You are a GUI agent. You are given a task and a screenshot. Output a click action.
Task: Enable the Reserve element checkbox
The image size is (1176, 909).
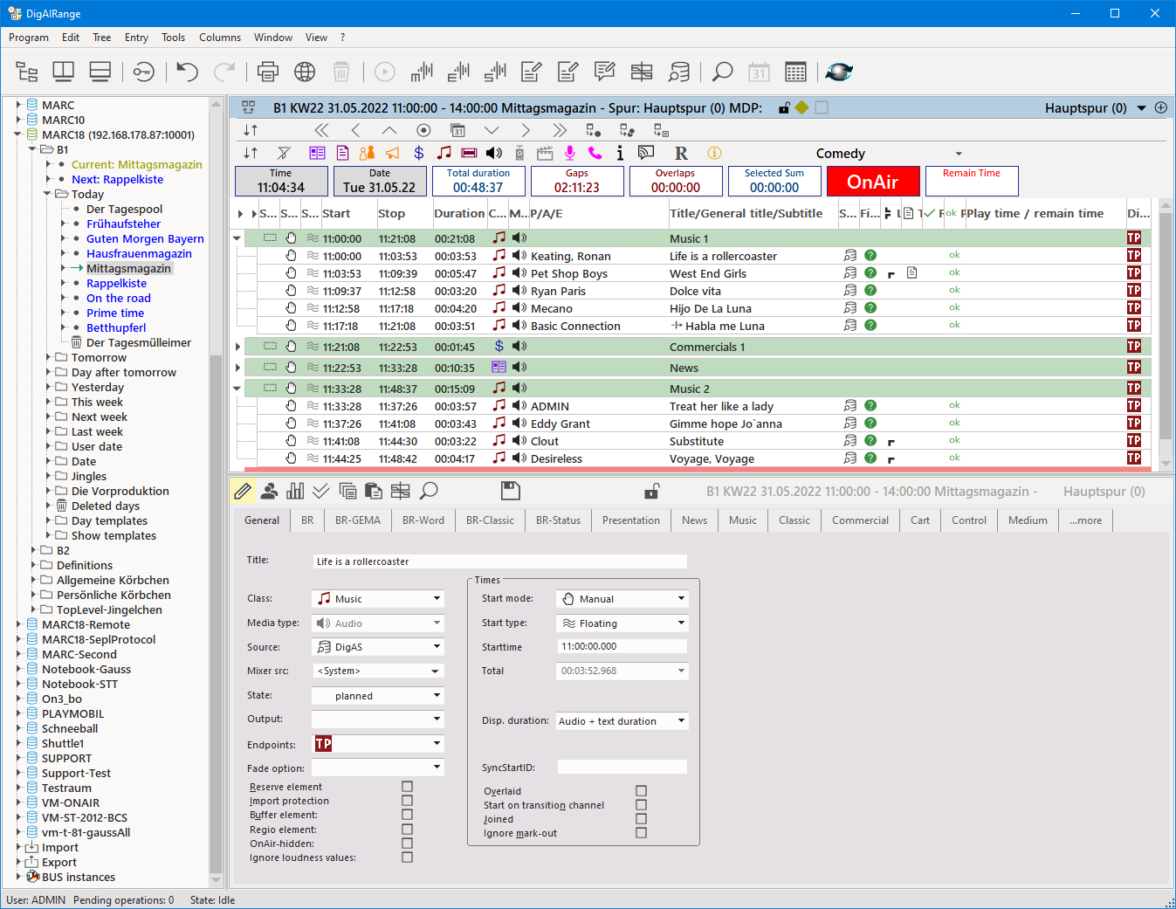pyautogui.click(x=407, y=787)
